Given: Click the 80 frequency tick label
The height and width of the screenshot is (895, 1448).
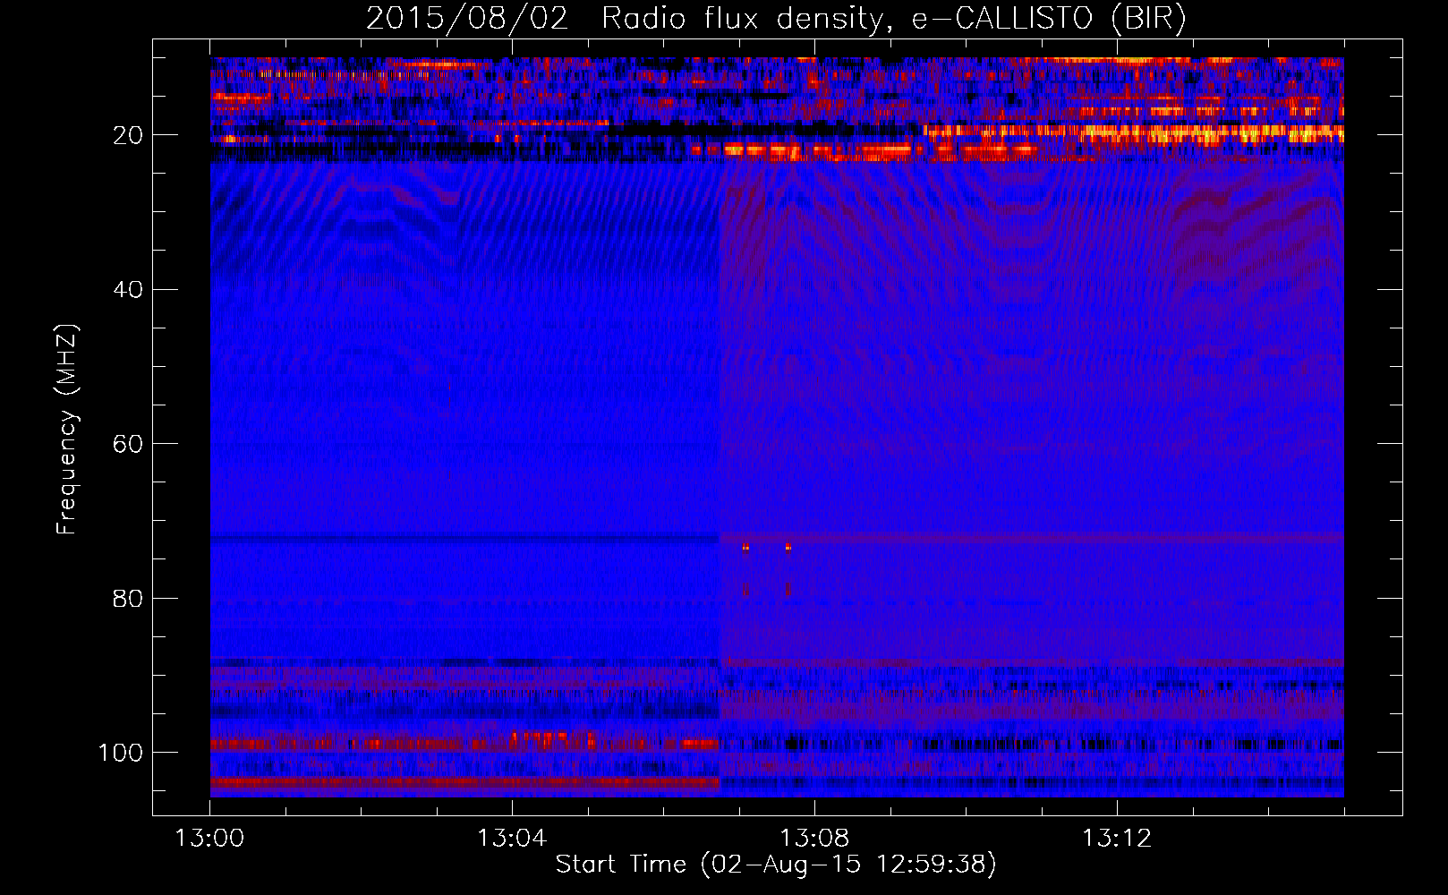Looking at the screenshot, I should point(128,598).
